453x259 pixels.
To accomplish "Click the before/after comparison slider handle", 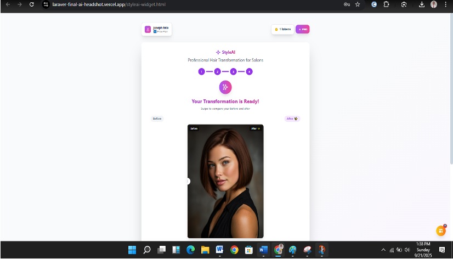I will 188,181.
